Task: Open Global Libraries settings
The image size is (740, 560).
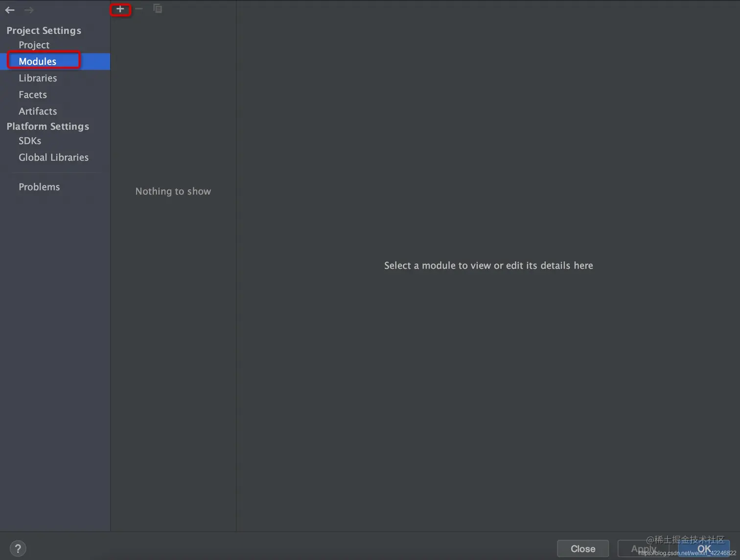Action: click(x=53, y=157)
